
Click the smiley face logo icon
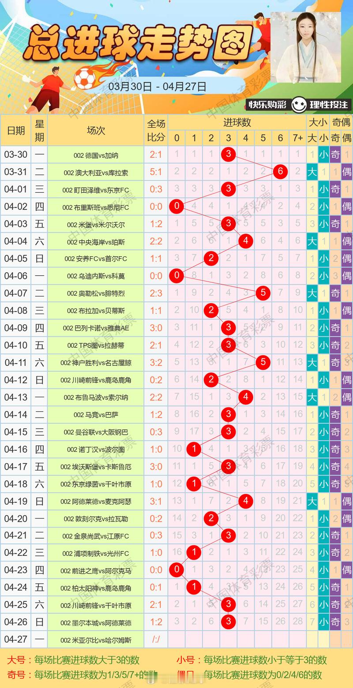tap(299, 105)
